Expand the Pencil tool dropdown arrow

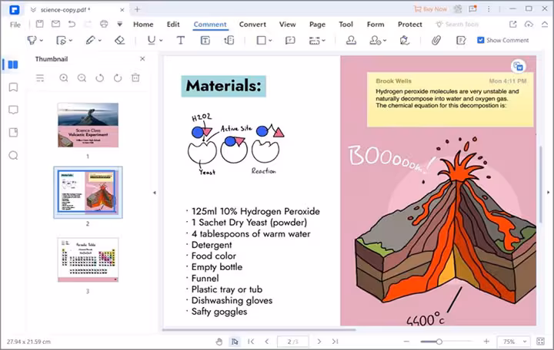click(100, 41)
